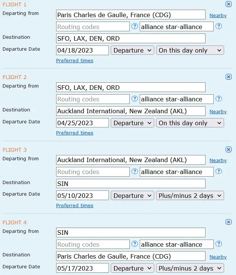This screenshot has width=236, height=275.
Task: Expand Flight 1 Departure type dropdown
Action: coord(132,50)
